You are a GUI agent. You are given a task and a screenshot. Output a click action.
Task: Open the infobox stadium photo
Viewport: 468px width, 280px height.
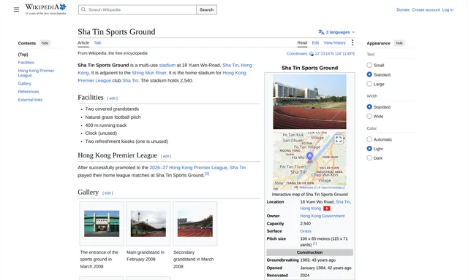tap(309, 102)
